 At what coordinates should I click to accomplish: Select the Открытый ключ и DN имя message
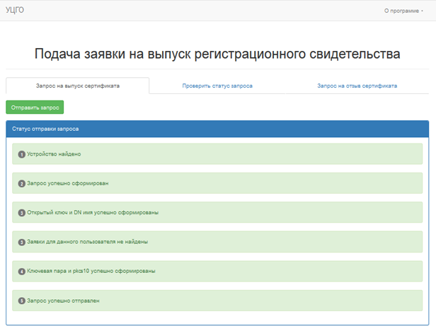coord(92,213)
